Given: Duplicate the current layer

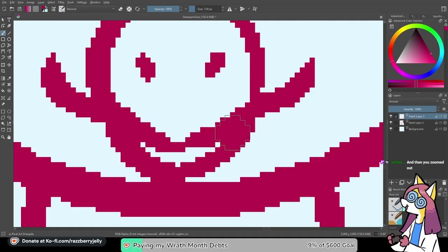Looking at the screenshot, I should pyautogui.click(x=402, y=182).
